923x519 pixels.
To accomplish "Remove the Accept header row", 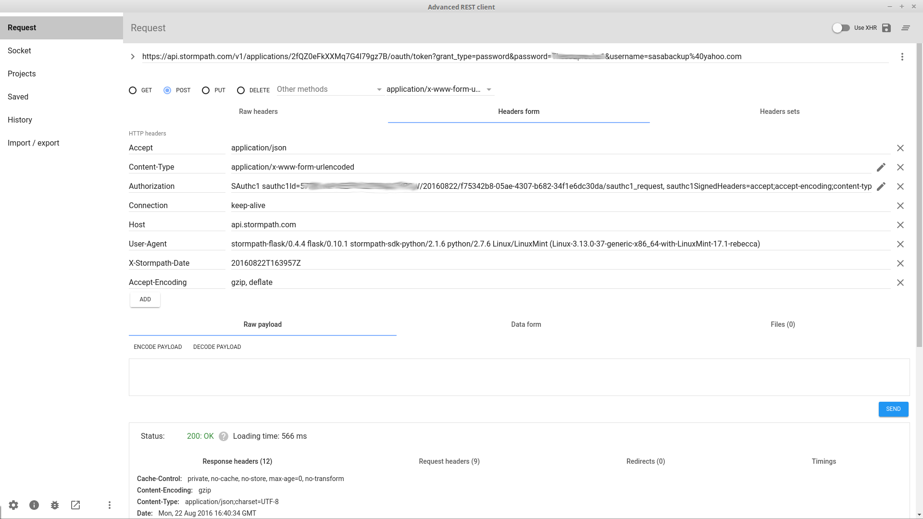I will click(x=900, y=148).
